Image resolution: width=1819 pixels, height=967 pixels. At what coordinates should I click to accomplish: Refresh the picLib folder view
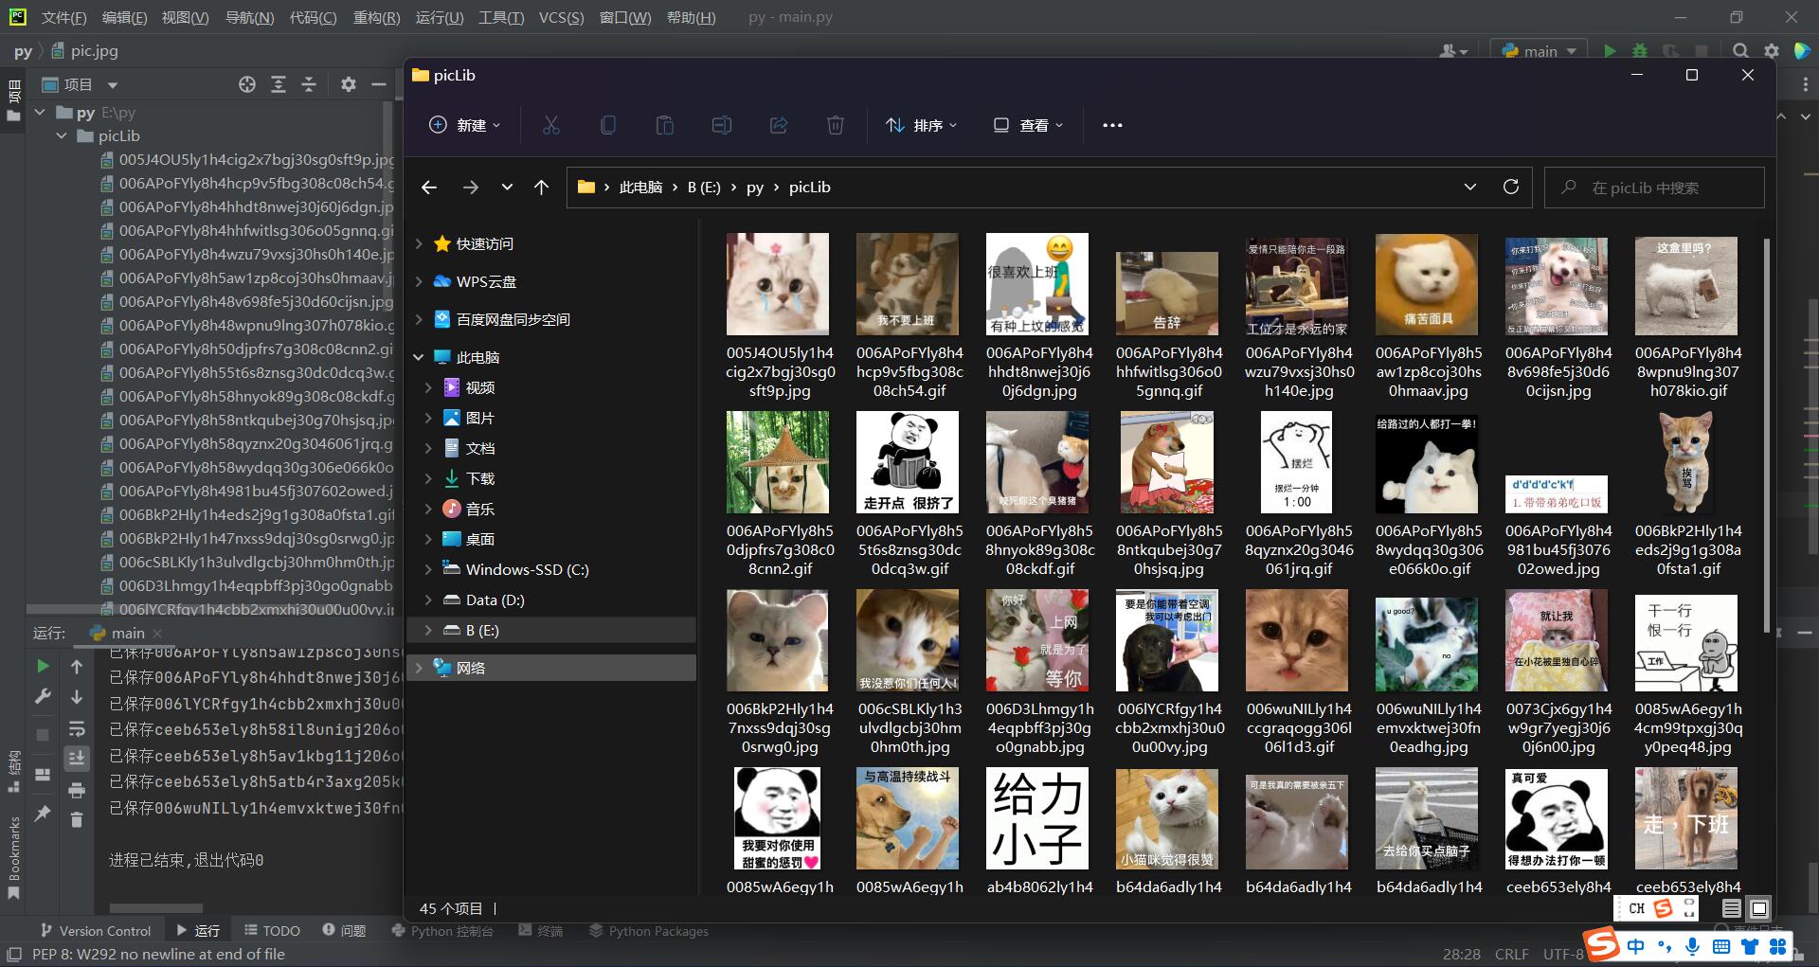tap(1511, 187)
